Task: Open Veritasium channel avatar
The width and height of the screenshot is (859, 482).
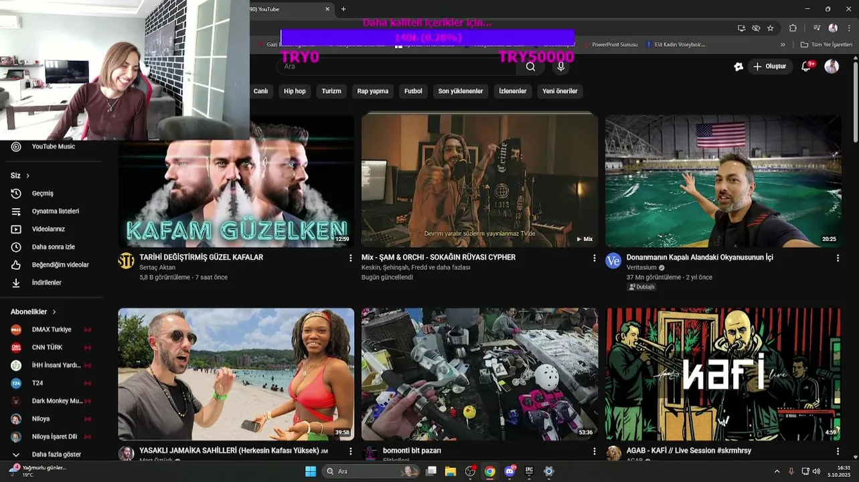Action: click(x=613, y=261)
